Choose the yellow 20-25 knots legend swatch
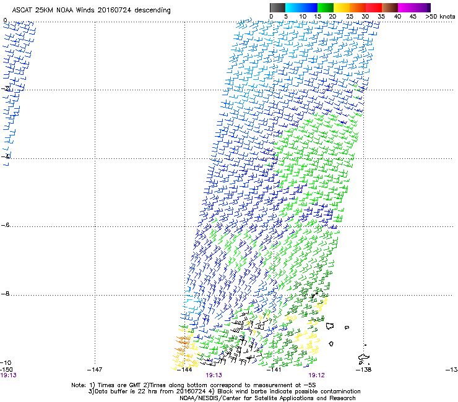The height and width of the screenshot is (402, 458). click(x=342, y=7)
